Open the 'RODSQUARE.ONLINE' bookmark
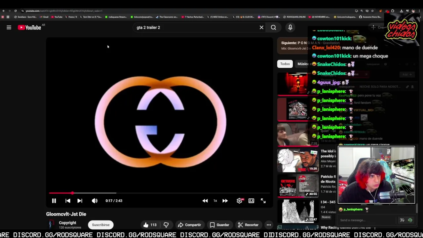 (294, 17)
